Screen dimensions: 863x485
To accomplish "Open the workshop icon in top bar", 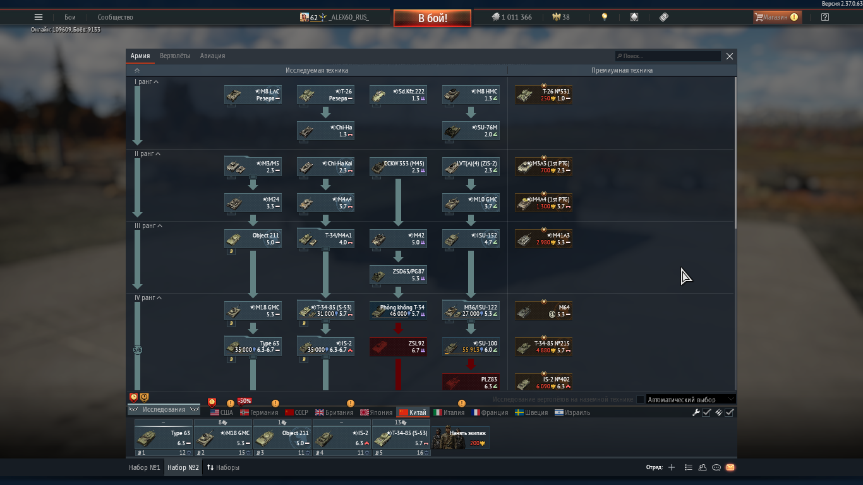I will click(x=634, y=17).
